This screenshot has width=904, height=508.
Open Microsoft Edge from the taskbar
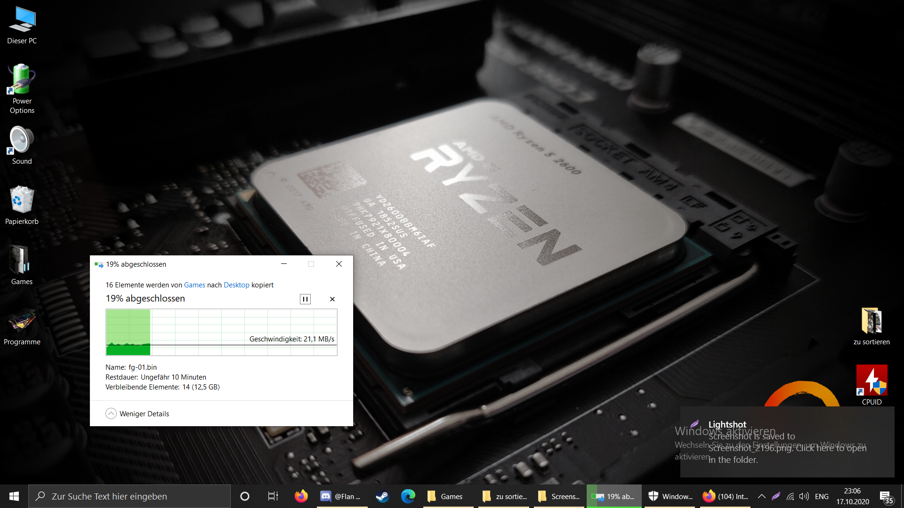pos(408,496)
